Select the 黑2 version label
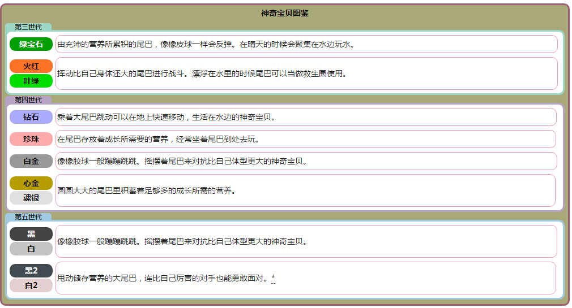Viewport: 572px width, 308px height. pos(31,271)
